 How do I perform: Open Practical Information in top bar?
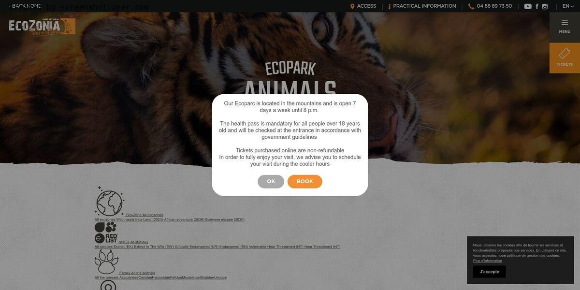422,6
